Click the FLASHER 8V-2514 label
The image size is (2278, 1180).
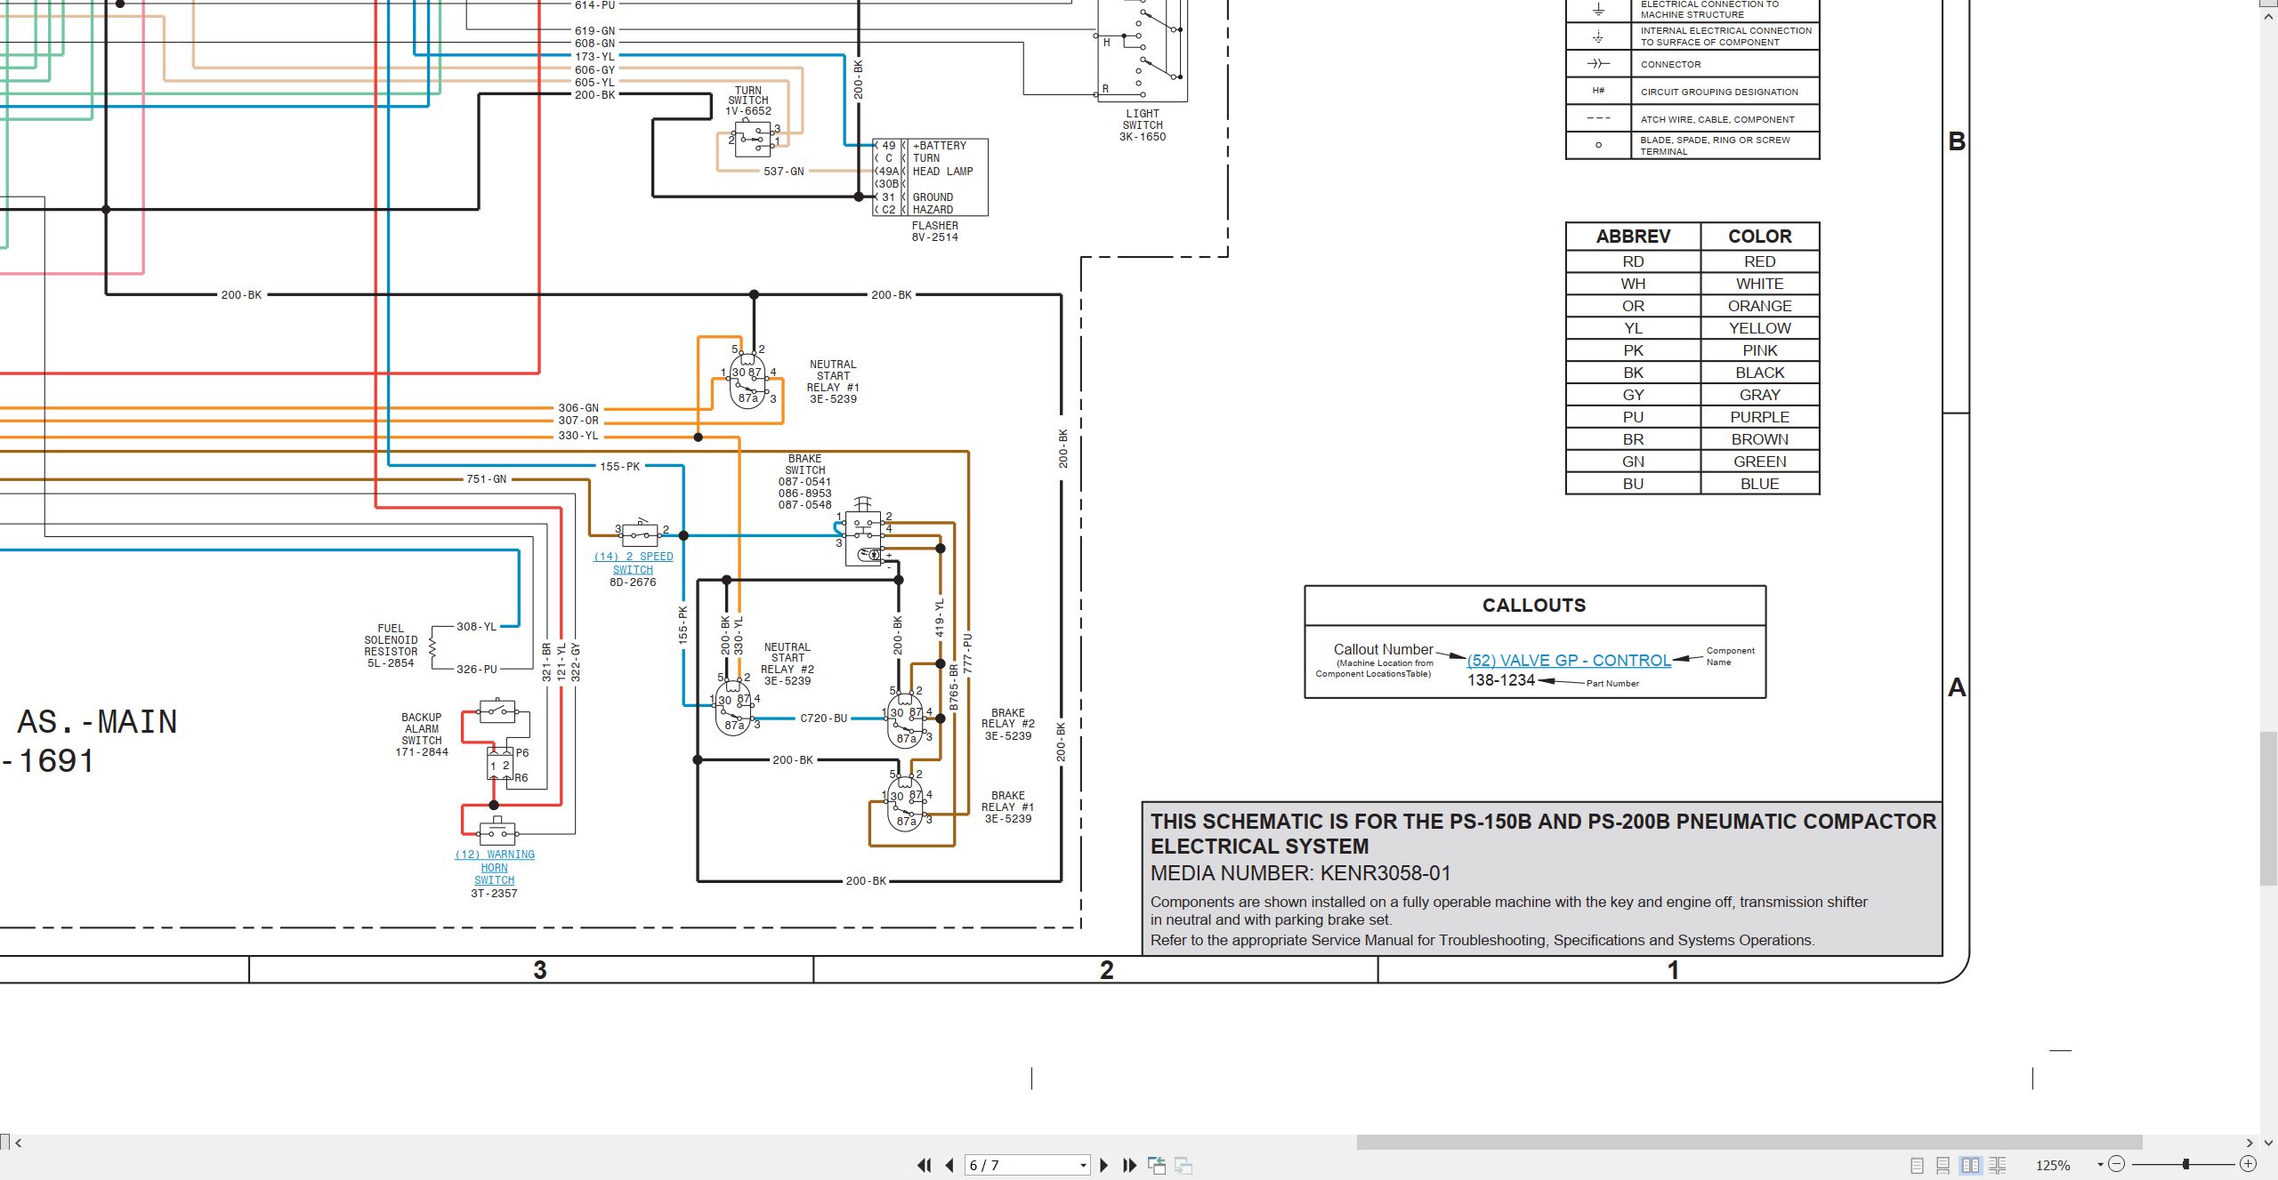(x=934, y=231)
